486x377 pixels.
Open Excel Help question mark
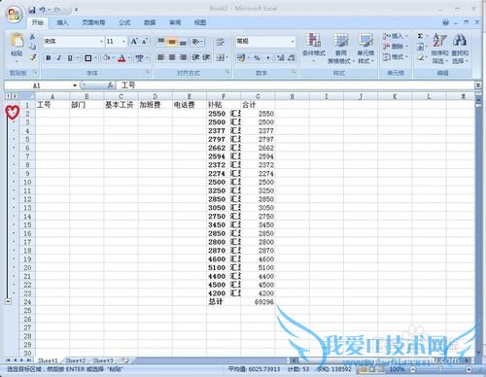coord(446,22)
